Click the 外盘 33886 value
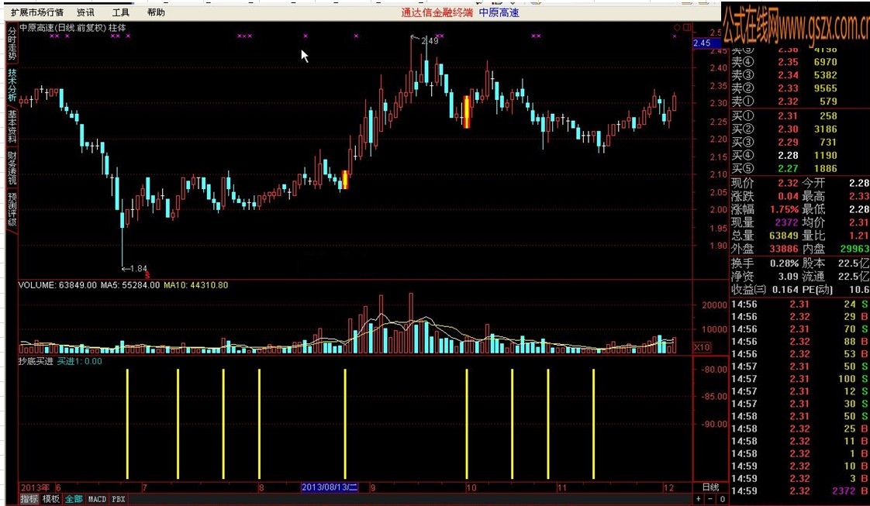Image resolution: width=870 pixels, height=506 pixels. [783, 250]
